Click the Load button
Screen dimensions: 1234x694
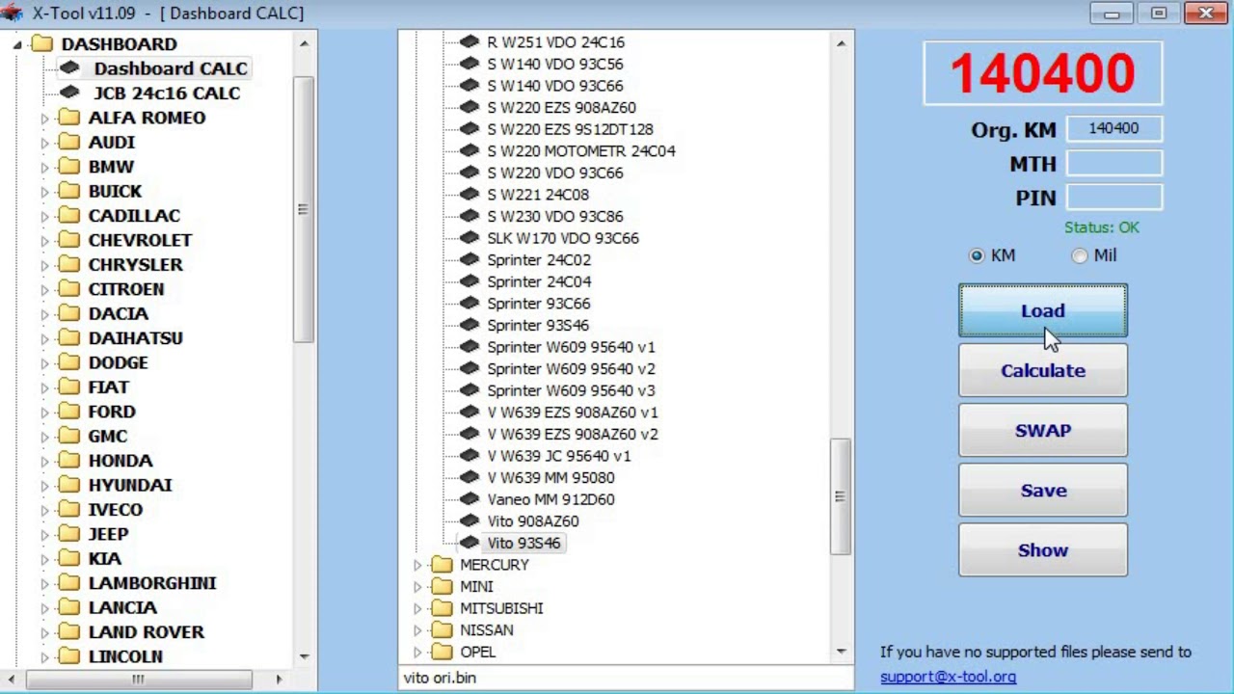pos(1043,311)
